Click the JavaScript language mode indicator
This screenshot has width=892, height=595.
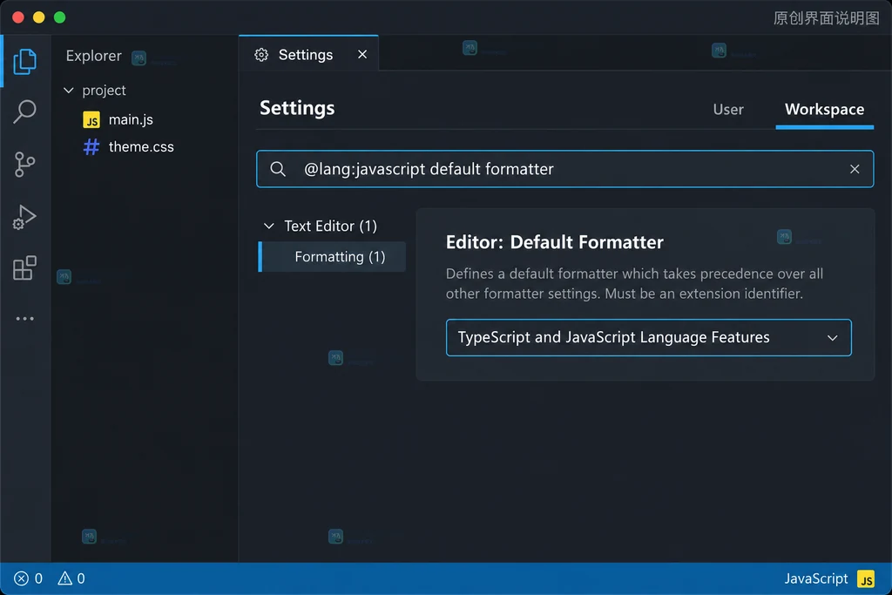(x=815, y=578)
